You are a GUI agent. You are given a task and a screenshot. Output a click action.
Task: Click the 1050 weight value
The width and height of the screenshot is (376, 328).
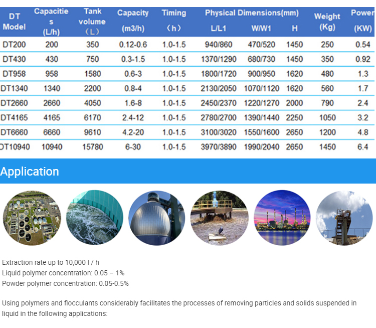[327, 117]
